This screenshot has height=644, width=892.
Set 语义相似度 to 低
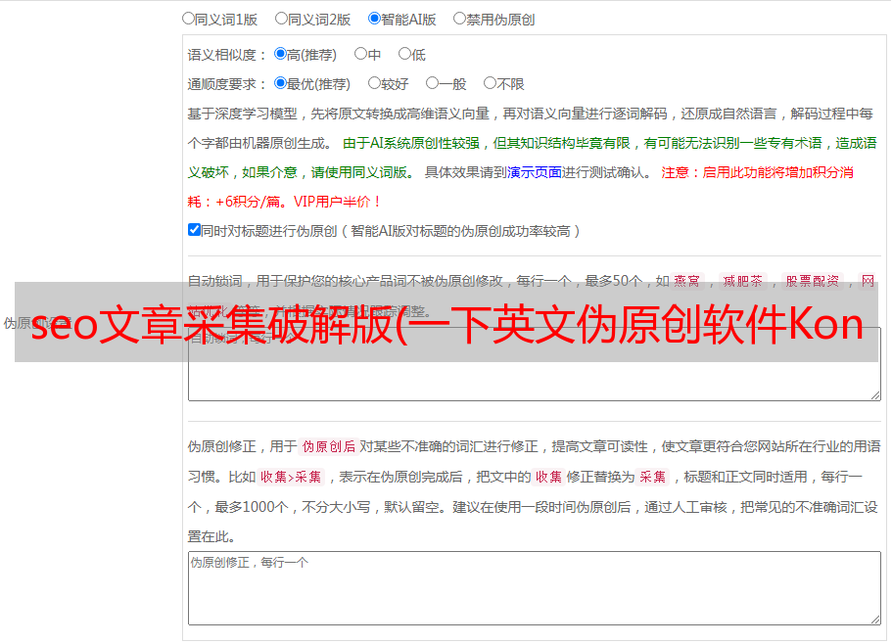click(404, 54)
